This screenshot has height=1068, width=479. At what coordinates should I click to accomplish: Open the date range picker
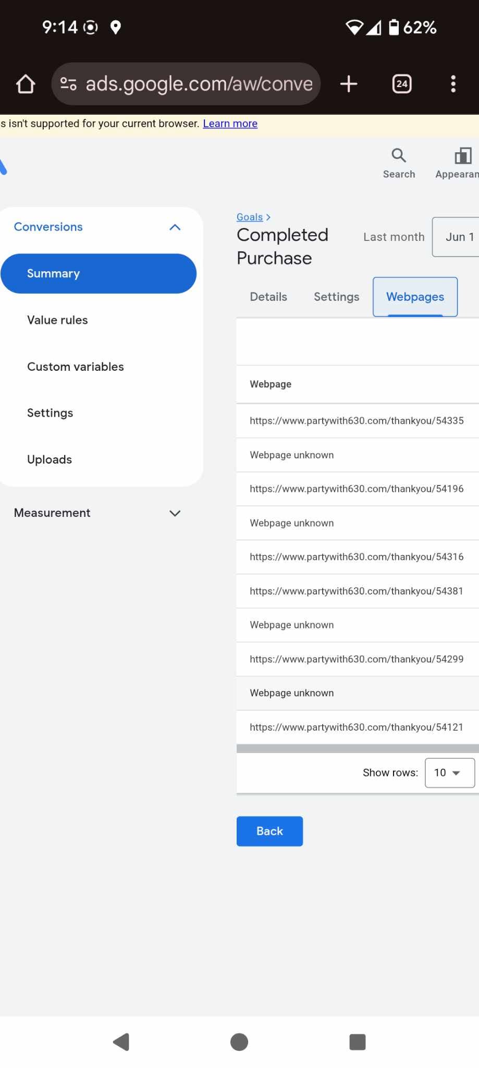(457, 237)
